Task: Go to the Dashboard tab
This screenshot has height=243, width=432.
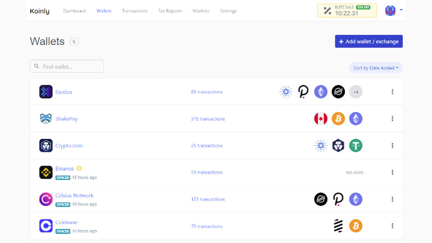Action: point(74,11)
